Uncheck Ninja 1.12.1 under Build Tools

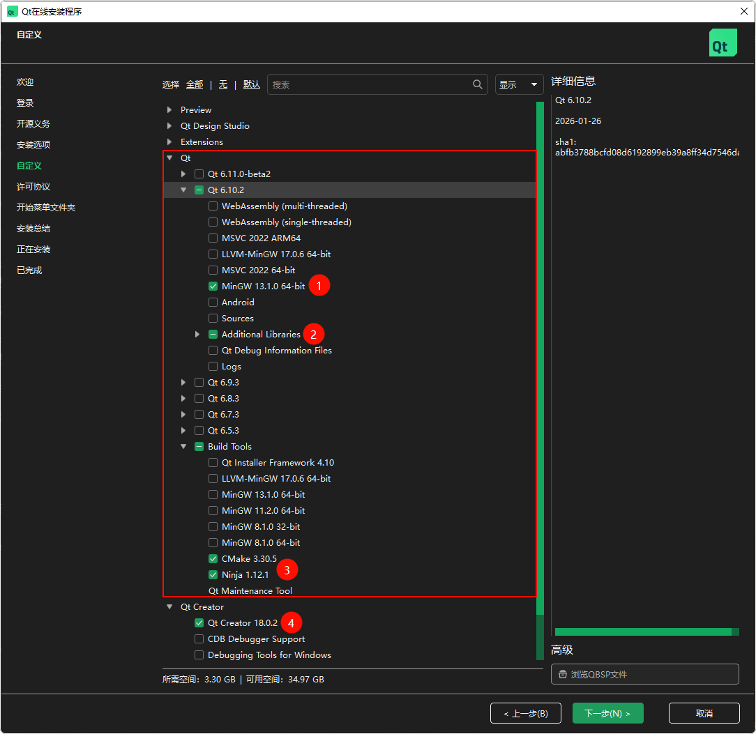[x=213, y=574]
